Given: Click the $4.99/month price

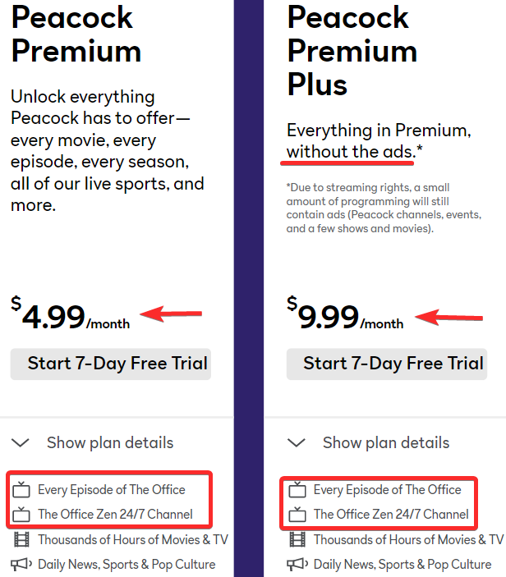Looking at the screenshot, I should [x=71, y=316].
